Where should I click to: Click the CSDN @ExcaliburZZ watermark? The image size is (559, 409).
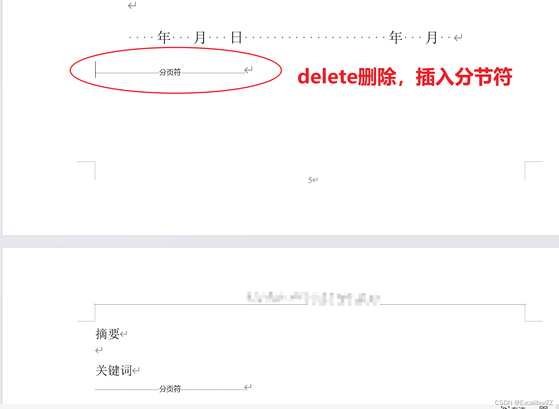[524, 403]
